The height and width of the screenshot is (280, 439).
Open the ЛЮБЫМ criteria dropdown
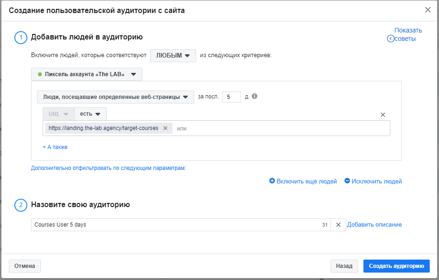point(173,55)
